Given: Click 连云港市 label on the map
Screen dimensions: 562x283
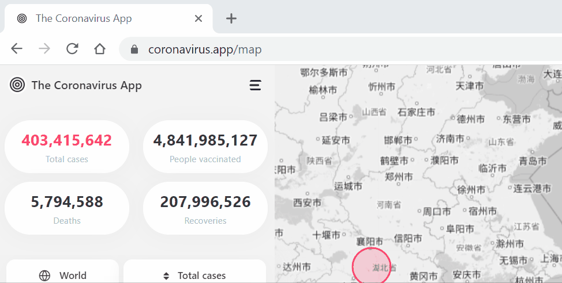Looking at the screenshot, I should (x=532, y=188).
